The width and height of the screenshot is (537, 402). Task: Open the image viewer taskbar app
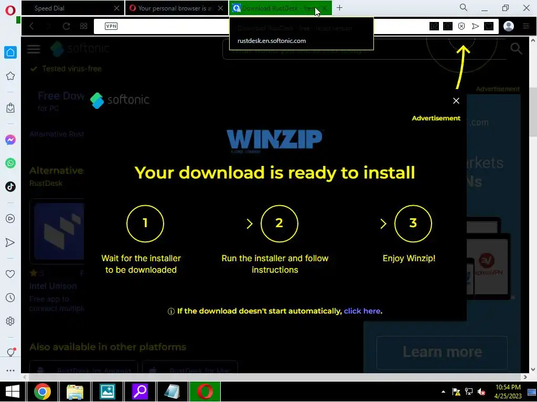click(108, 392)
